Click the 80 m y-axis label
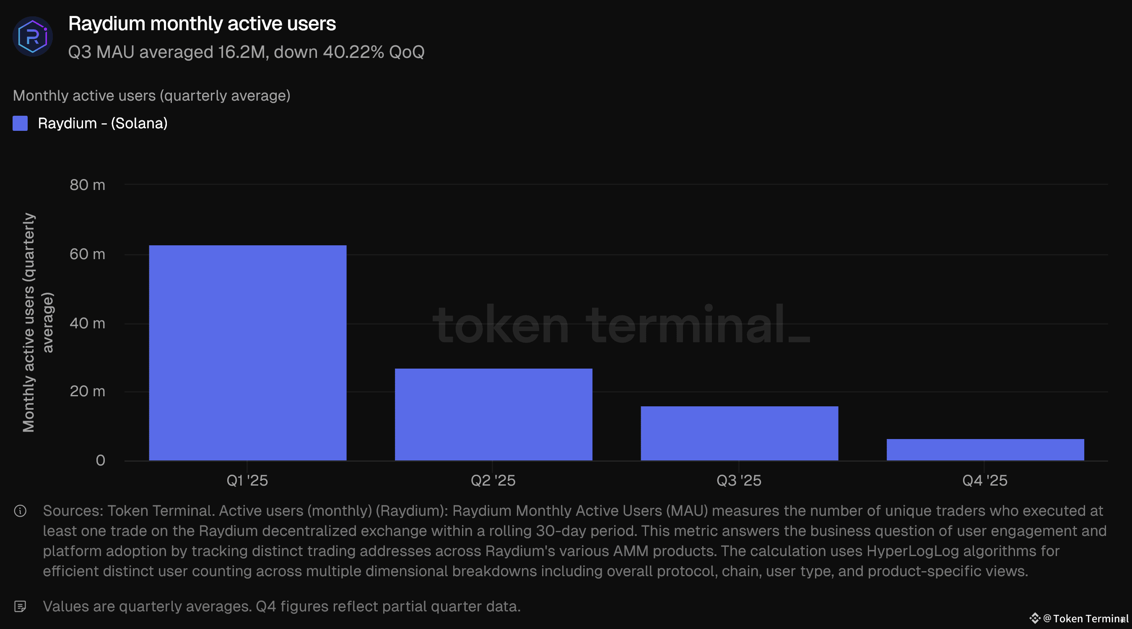The image size is (1132, 629). coord(87,185)
